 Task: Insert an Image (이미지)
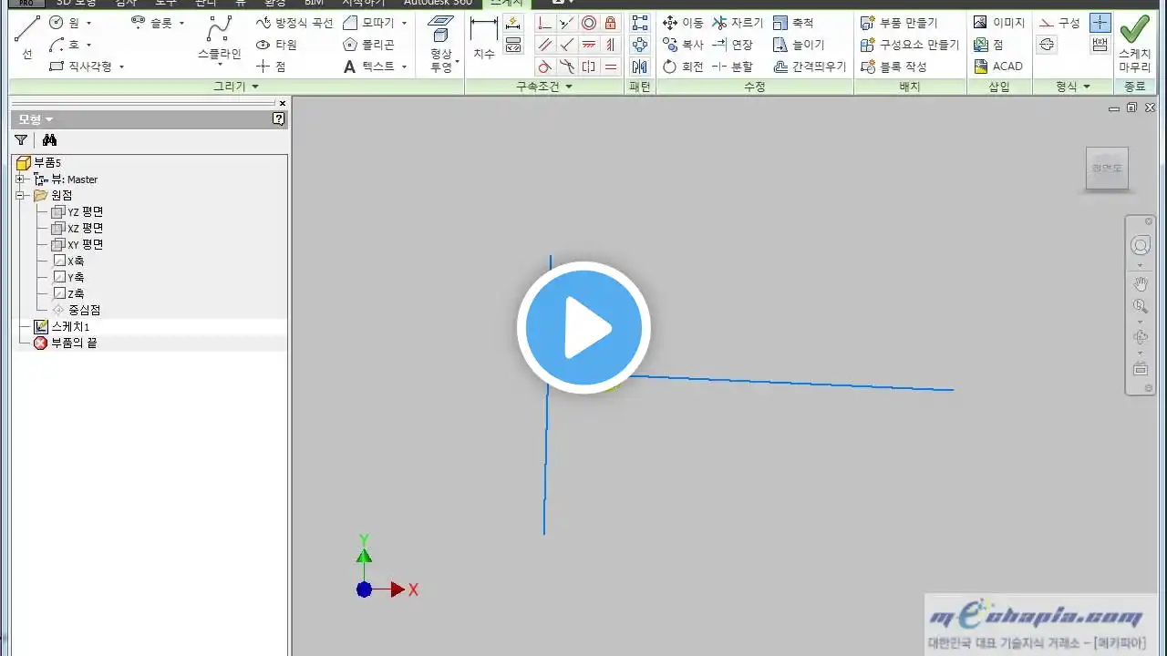pyautogui.click(x=998, y=23)
